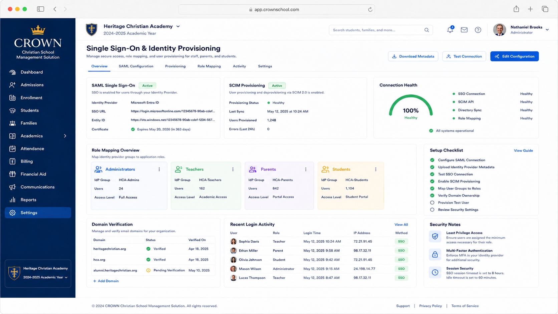Switch to the SAML Configuration tab
This screenshot has height=314, width=558.
coord(136,66)
